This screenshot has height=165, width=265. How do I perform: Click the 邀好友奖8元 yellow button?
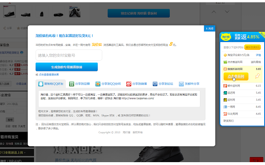click(x=252, y=47)
